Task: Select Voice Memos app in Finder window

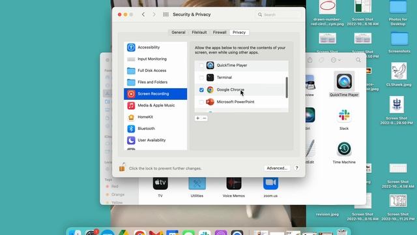Action: (234, 187)
